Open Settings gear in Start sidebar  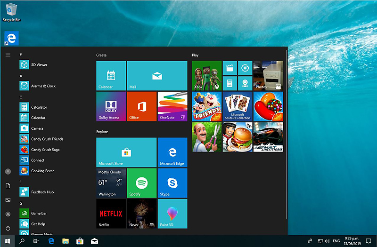[x=8, y=214]
